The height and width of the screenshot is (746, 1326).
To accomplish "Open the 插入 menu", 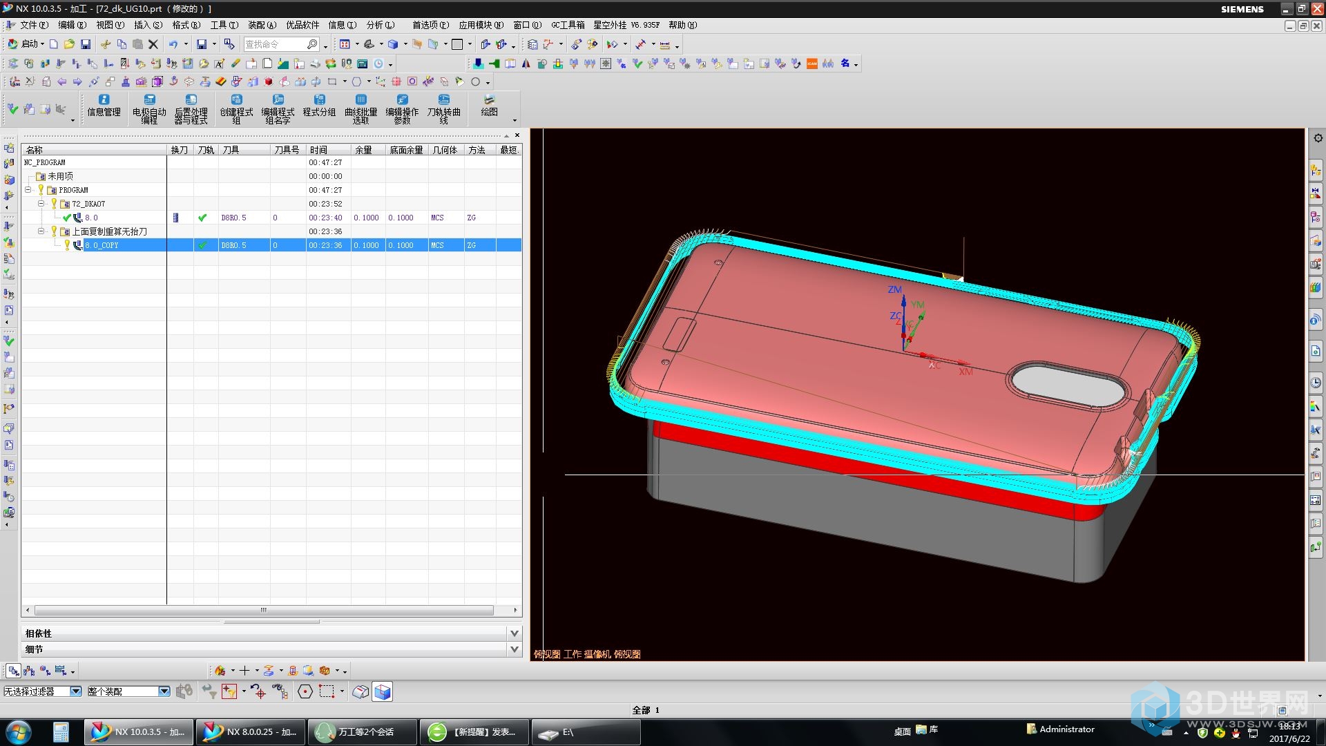I will point(148,25).
